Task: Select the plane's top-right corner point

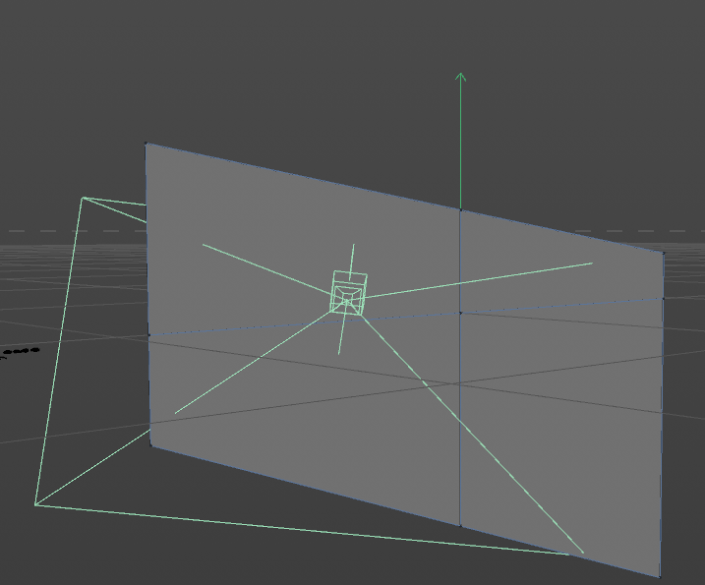Action: 664,253
